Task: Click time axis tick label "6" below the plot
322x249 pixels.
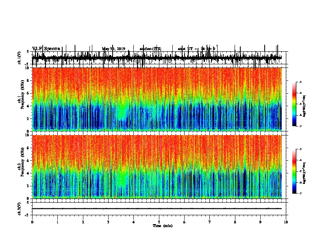Action: click(x=185, y=222)
